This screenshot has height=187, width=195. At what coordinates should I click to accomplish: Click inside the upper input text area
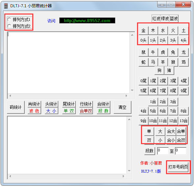(x=69, y=63)
